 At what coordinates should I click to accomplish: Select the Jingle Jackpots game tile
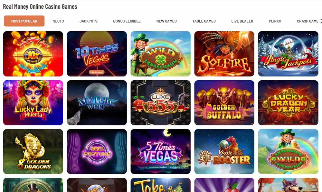(288, 54)
